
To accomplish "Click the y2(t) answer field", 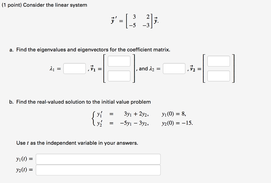I will [98, 170].
